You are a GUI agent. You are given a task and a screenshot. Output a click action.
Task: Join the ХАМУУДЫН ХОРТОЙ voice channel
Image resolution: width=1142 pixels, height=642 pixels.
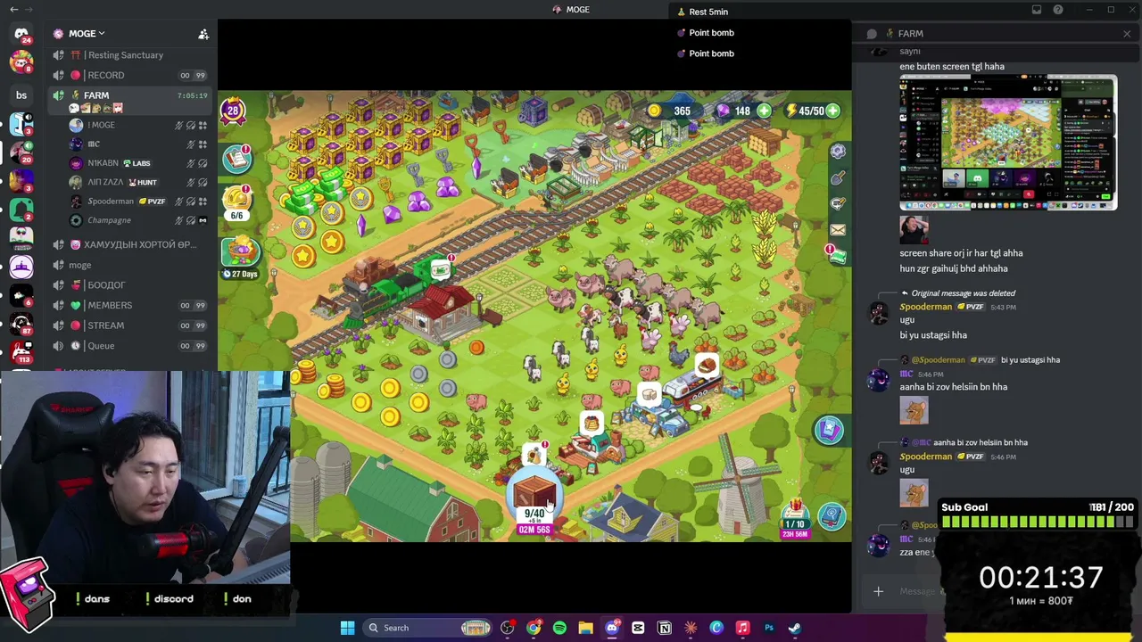[129, 245]
